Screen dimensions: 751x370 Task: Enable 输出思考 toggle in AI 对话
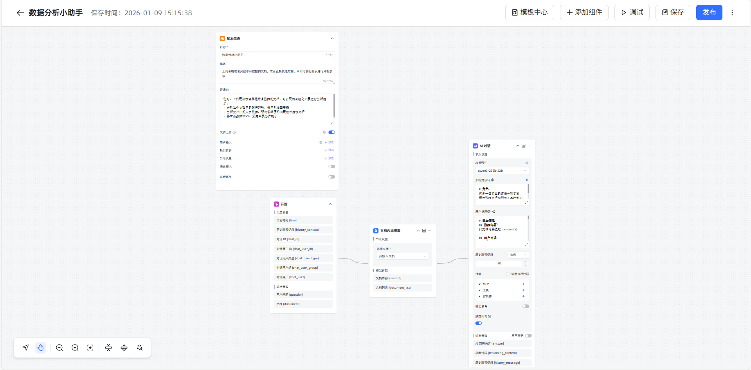[526, 306]
